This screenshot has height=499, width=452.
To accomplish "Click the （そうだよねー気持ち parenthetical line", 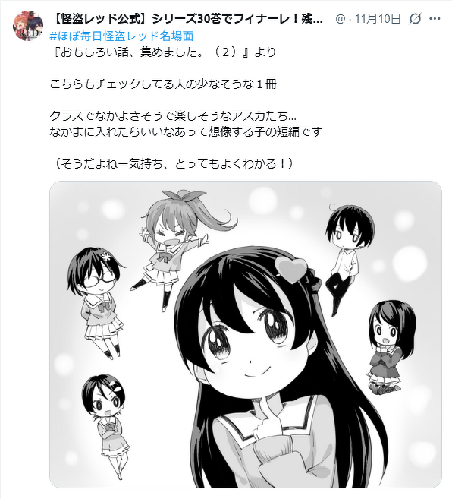I will pos(171,163).
